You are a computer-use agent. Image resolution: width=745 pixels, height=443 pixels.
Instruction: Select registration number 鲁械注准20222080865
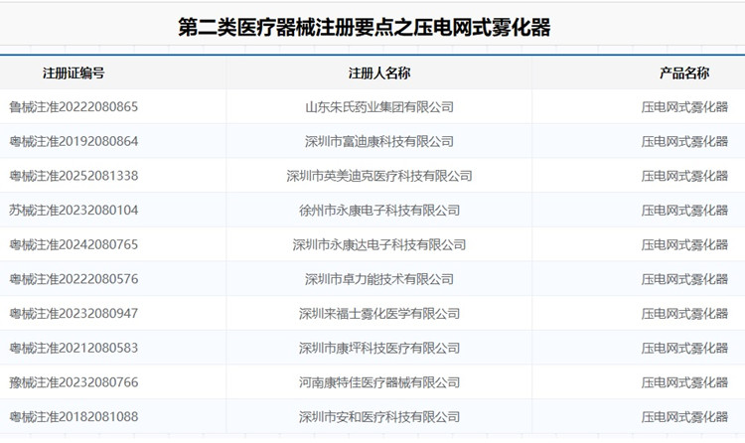74,107
